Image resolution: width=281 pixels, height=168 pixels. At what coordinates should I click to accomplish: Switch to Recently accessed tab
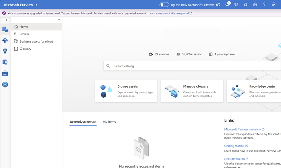(x=83, y=122)
